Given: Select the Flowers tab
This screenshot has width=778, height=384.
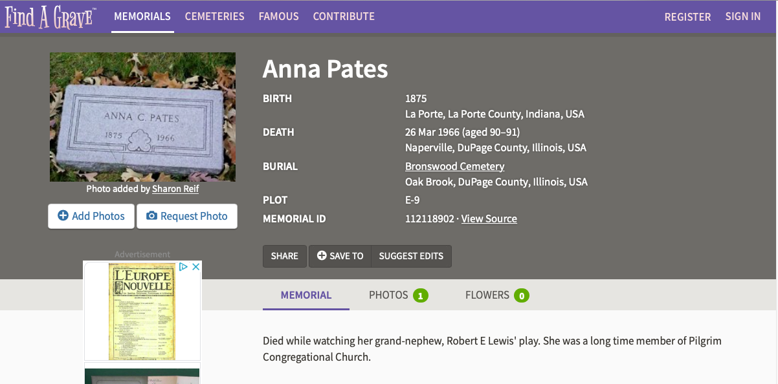Looking at the screenshot, I should (x=487, y=295).
